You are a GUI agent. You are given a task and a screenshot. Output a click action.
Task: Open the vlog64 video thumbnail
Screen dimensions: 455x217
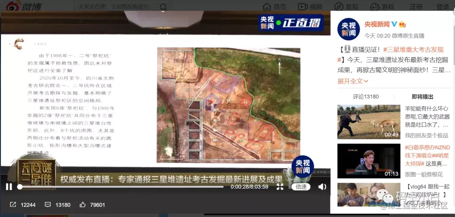(369, 194)
